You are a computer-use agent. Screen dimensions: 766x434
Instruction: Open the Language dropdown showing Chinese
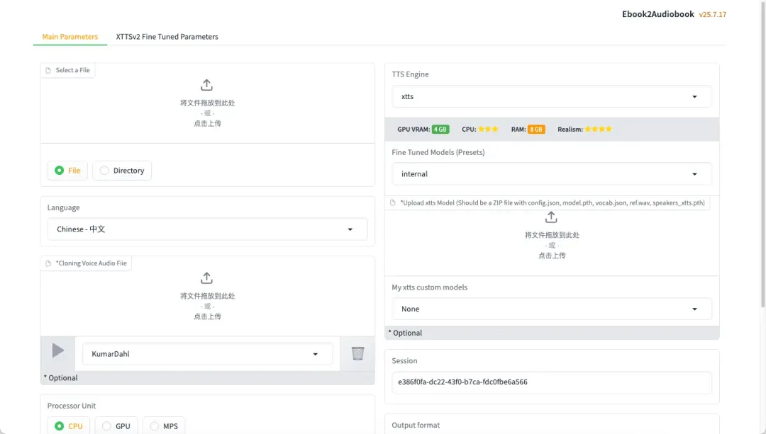207,229
